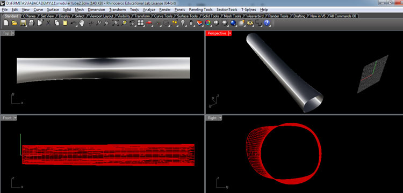Image resolution: width=403 pixels, height=193 pixels.
Task: Open the Paneling Tools menu
Action: click(200, 10)
